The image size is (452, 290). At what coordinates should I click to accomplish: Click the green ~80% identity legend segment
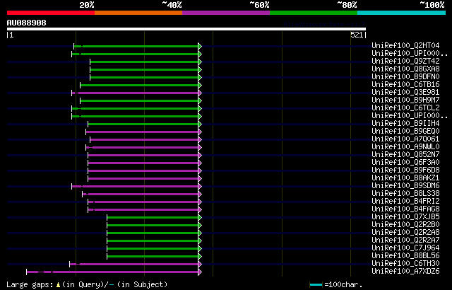pos(314,13)
